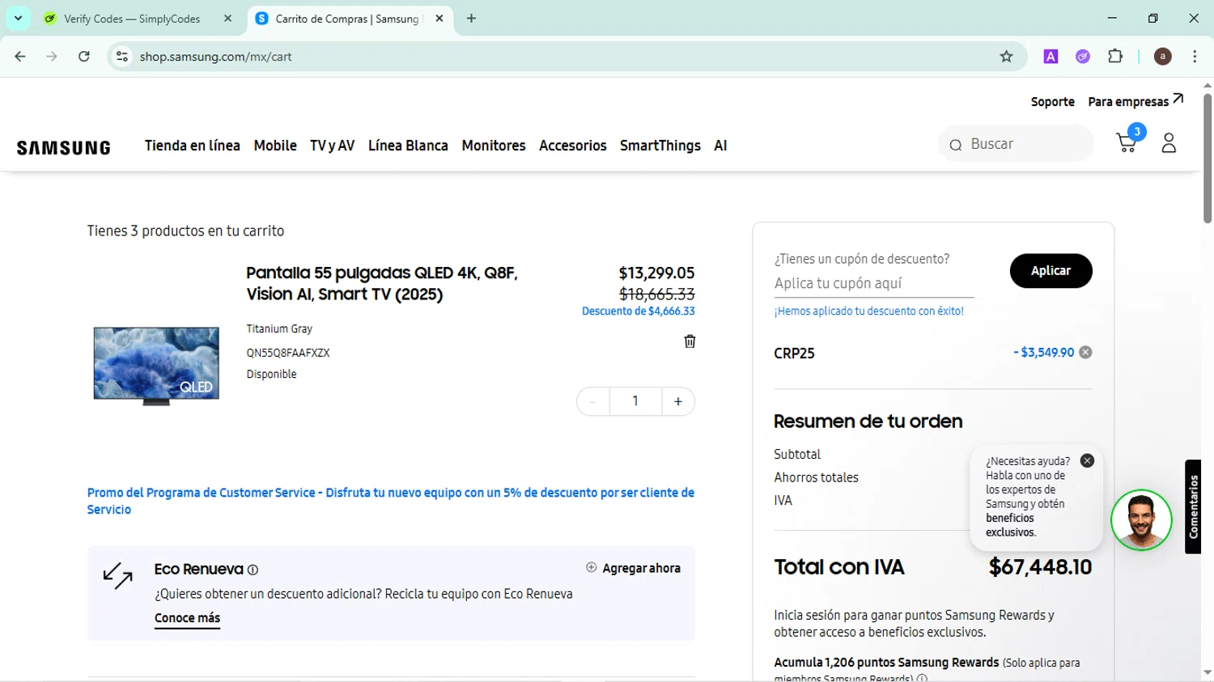This screenshot has height=682, width=1214.
Task: Click the quantity field showing 1
Action: coord(635,401)
